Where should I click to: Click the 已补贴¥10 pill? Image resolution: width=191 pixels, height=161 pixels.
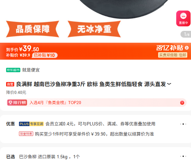(45, 55)
